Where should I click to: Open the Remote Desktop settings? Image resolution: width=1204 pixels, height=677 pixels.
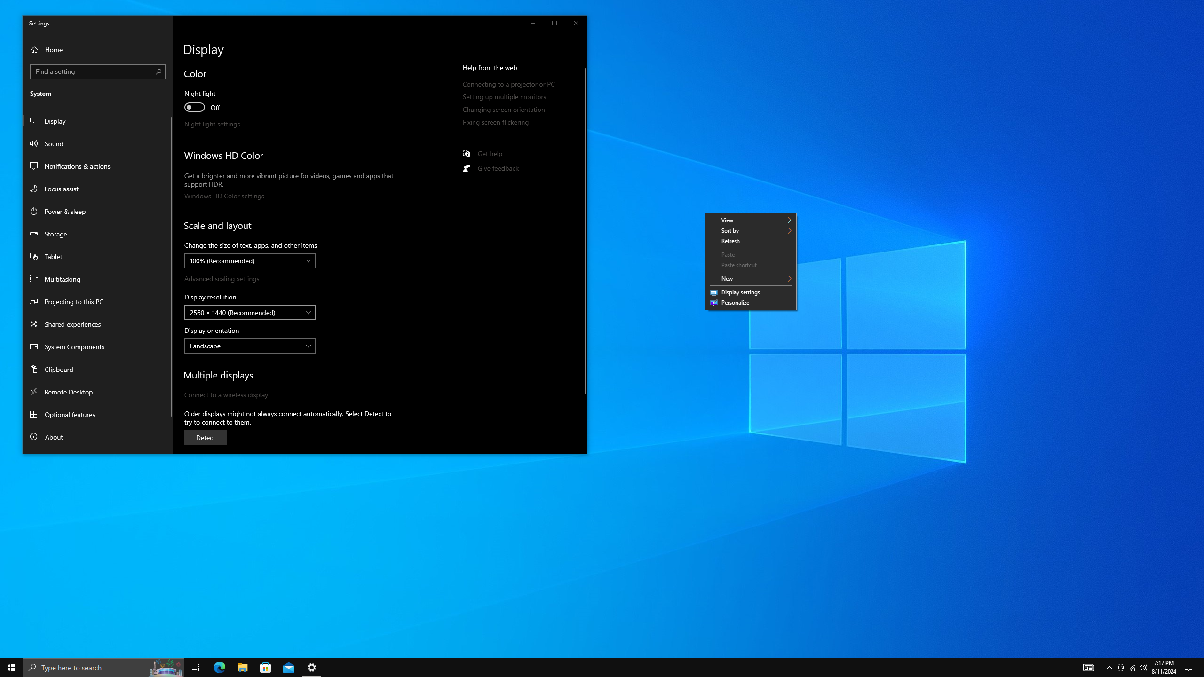pyautogui.click(x=69, y=392)
